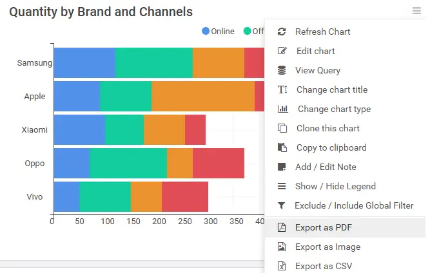Open View Query menu entry
This screenshot has height=273, width=430.
pyautogui.click(x=345, y=70)
